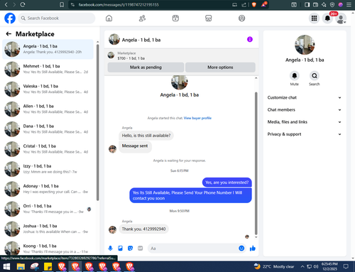
Task: Open the Home feed icon
Action: tap(109, 18)
